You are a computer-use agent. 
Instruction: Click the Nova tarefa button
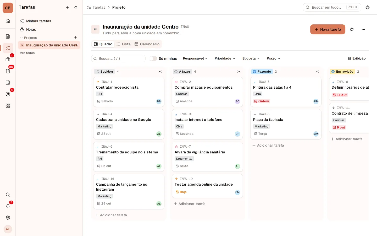tap(328, 29)
